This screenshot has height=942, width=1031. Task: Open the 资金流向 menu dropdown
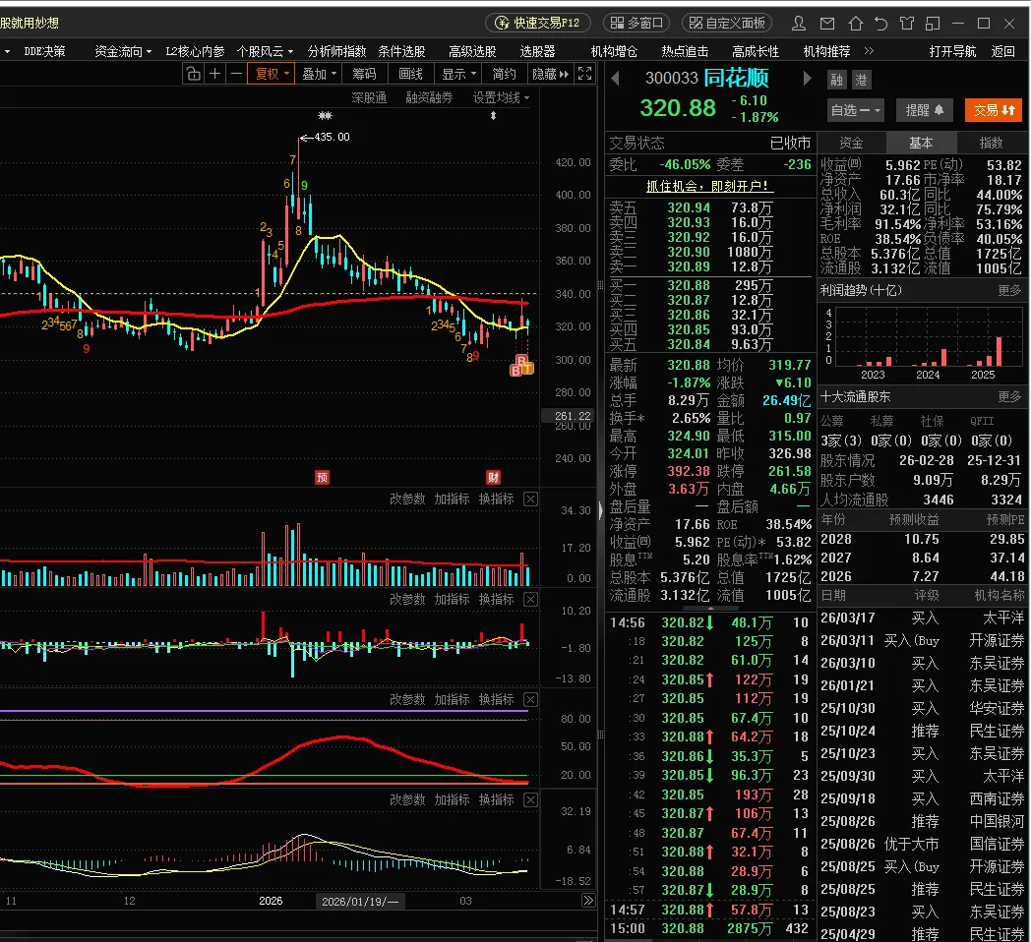coord(123,51)
